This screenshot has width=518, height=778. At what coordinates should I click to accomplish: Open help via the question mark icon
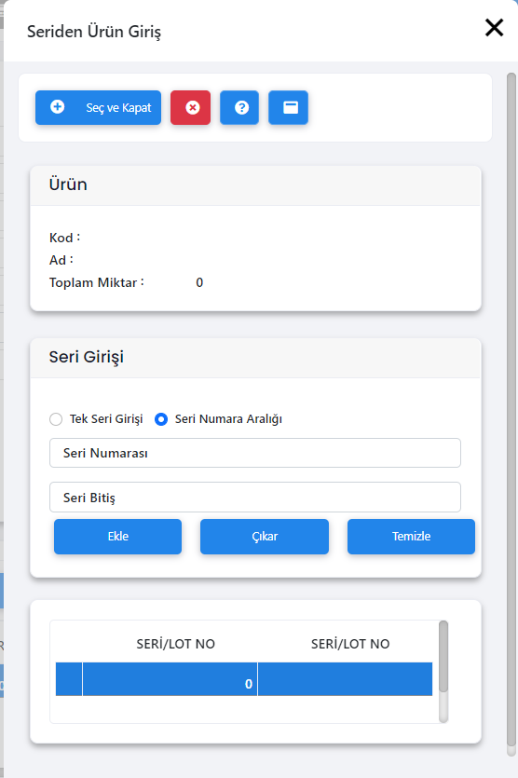(x=239, y=108)
